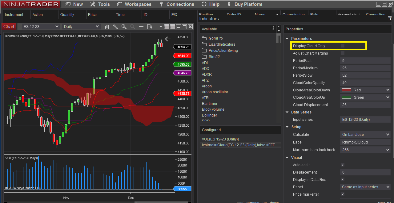394x203 pixels.
Task: Open the New menu
Action: click(x=74, y=4)
